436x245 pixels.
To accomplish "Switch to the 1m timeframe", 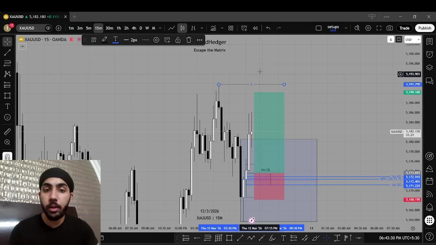I will [x=71, y=28].
